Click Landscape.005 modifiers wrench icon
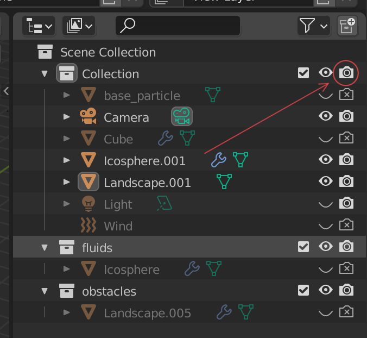 coord(224,312)
